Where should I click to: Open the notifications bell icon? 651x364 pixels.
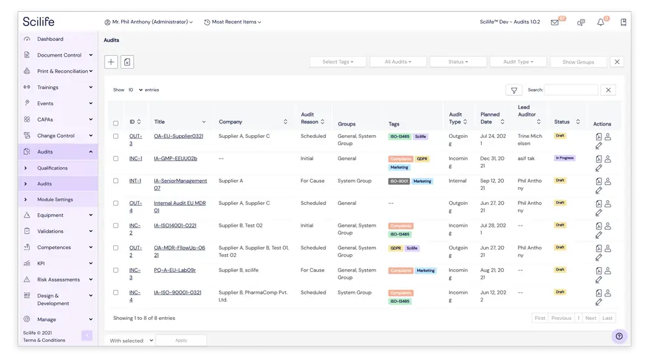click(x=601, y=22)
